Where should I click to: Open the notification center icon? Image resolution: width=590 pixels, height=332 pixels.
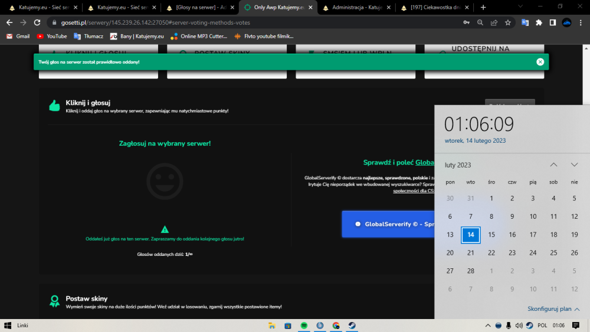tap(575, 326)
